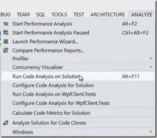The width and height of the screenshot is (157, 138).
Task: Run Code Analysis on Solution
Action: click(x=78, y=76)
